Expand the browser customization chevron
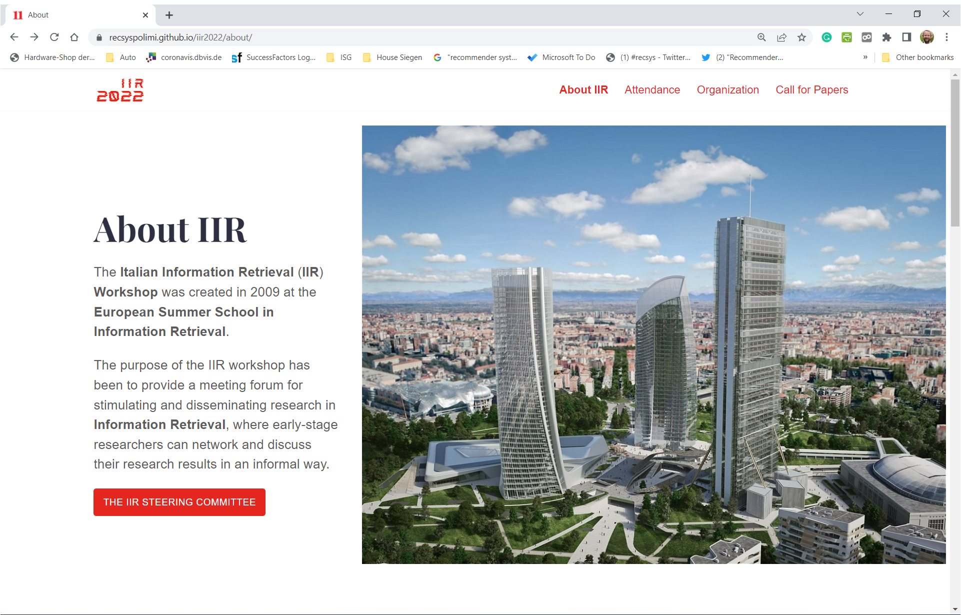Screen dimensions: 961x615 859,13
